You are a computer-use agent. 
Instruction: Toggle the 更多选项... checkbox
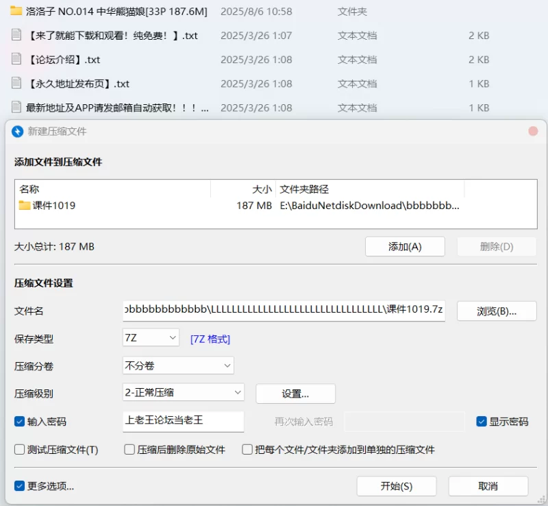19,485
